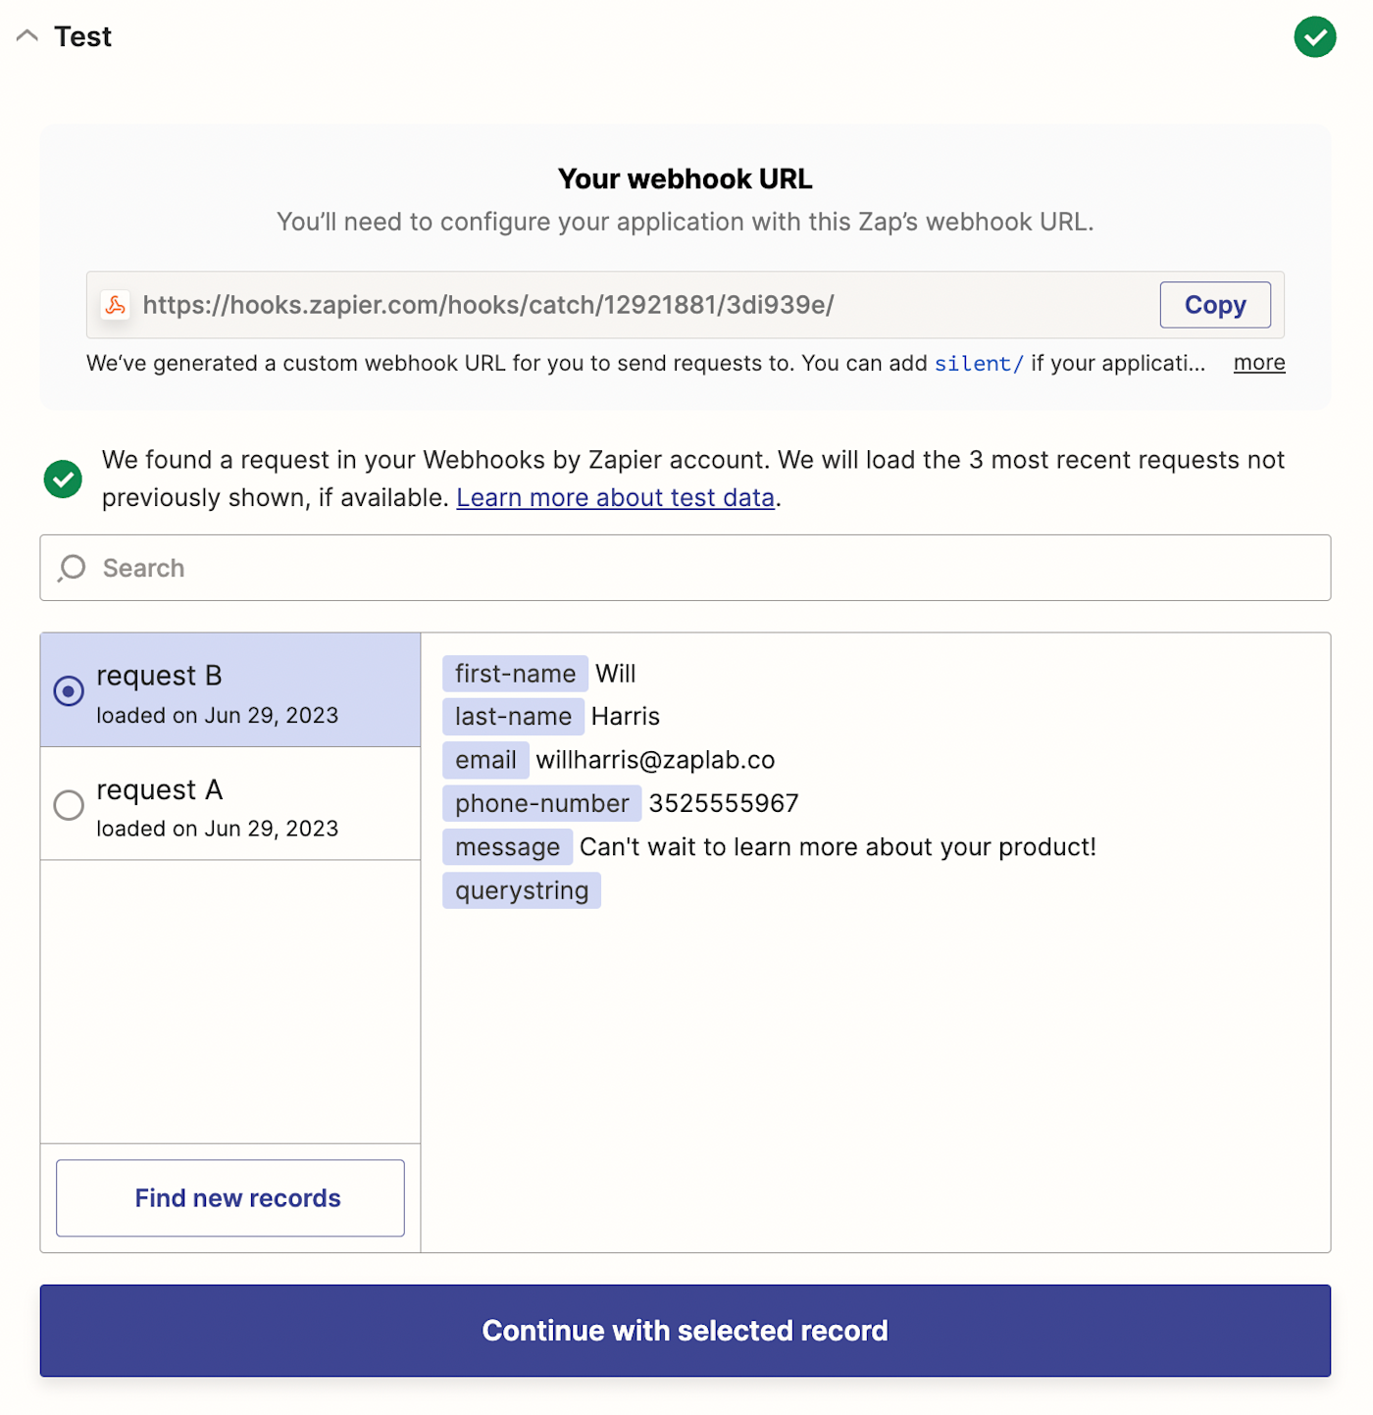
Task: Choose the request A record row
Action: (230, 804)
